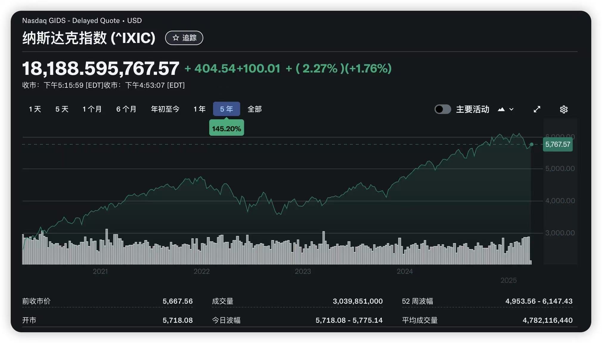Open the chart type mountain icon dropdown

point(506,109)
